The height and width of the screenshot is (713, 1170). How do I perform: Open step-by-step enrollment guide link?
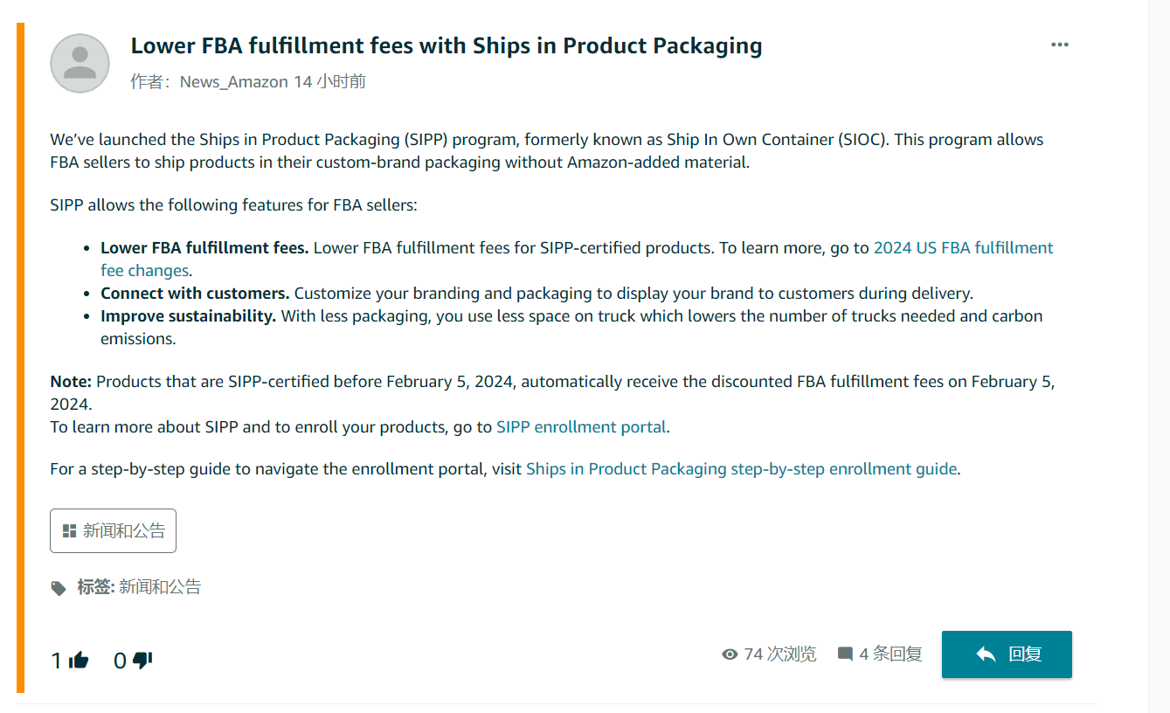pyautogui.click(x=741, y=469)
